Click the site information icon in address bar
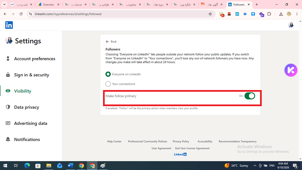This screenshot has height=170, width=302. [31, 14]
